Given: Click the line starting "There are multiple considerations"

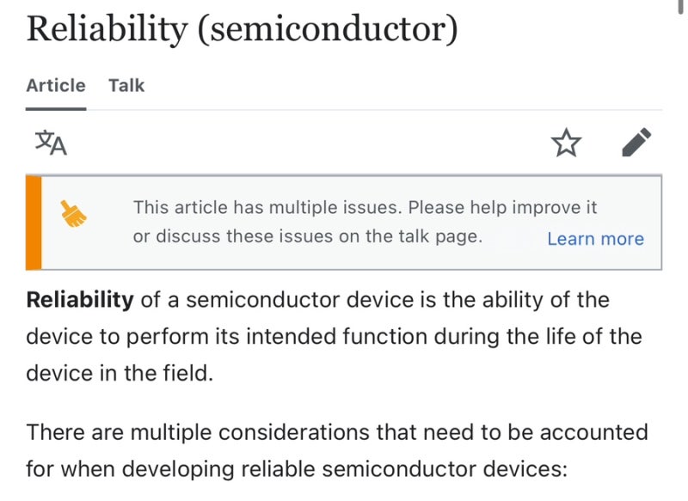Looking at the screenshot, I should click(x=336, y=431).
